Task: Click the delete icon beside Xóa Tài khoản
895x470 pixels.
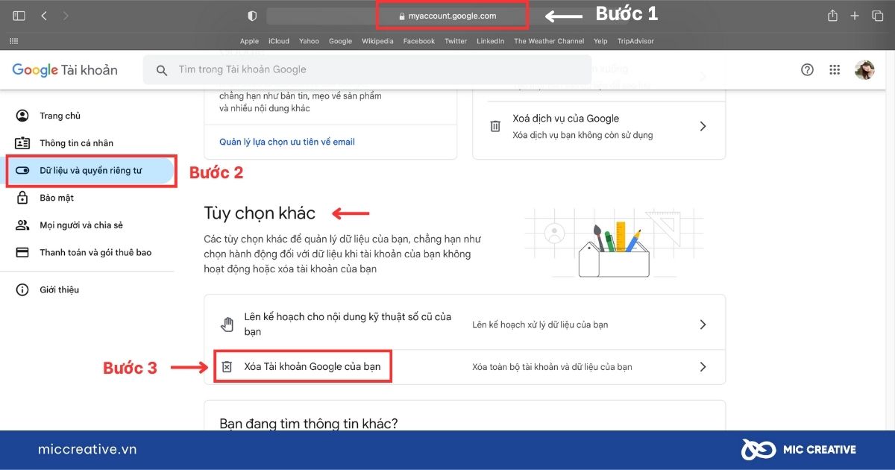Action: 227,367
